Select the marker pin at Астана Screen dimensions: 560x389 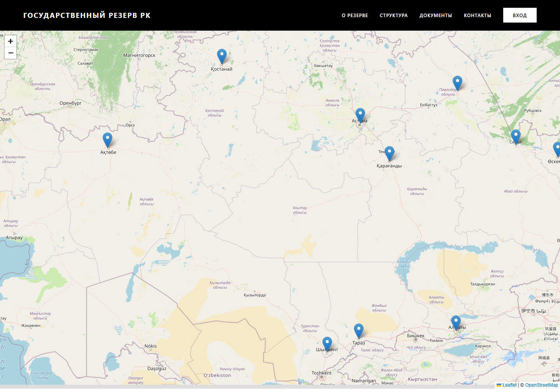360,116
